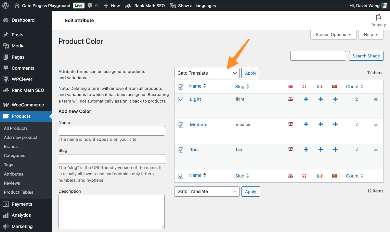Screen dimensions: 390x232
Task: Click the Portuguese flag column header
Action: point(334,86)
